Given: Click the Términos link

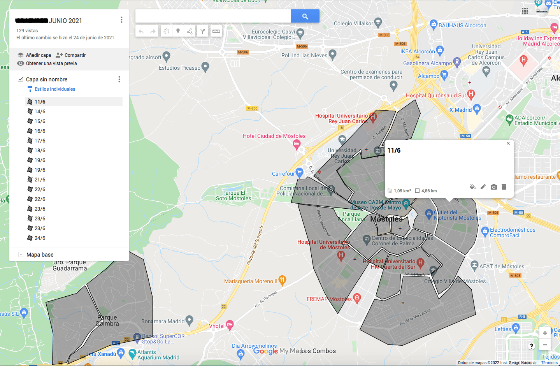Looking at the screenshot, I should (x=549, y=363).
